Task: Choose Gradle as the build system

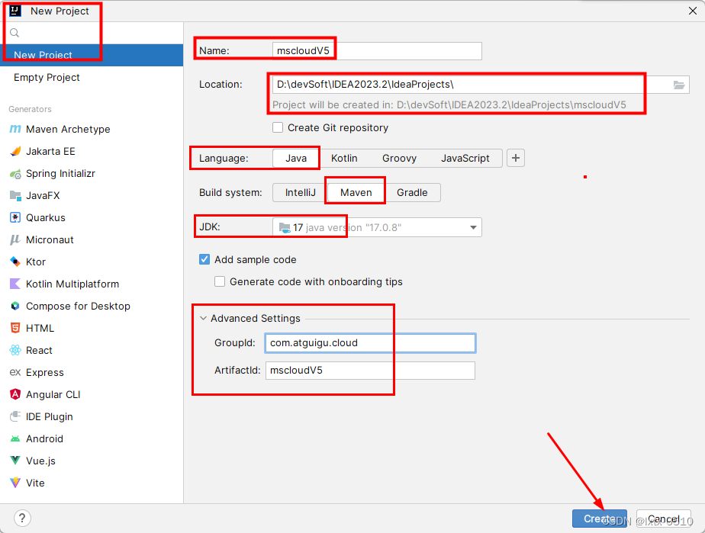Action: click(412, 192)
